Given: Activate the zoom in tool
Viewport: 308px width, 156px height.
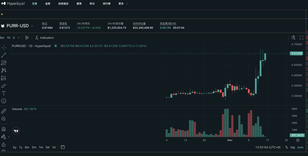Looking at the screenshot, I should pyautogui.click(x=4, y=119).
